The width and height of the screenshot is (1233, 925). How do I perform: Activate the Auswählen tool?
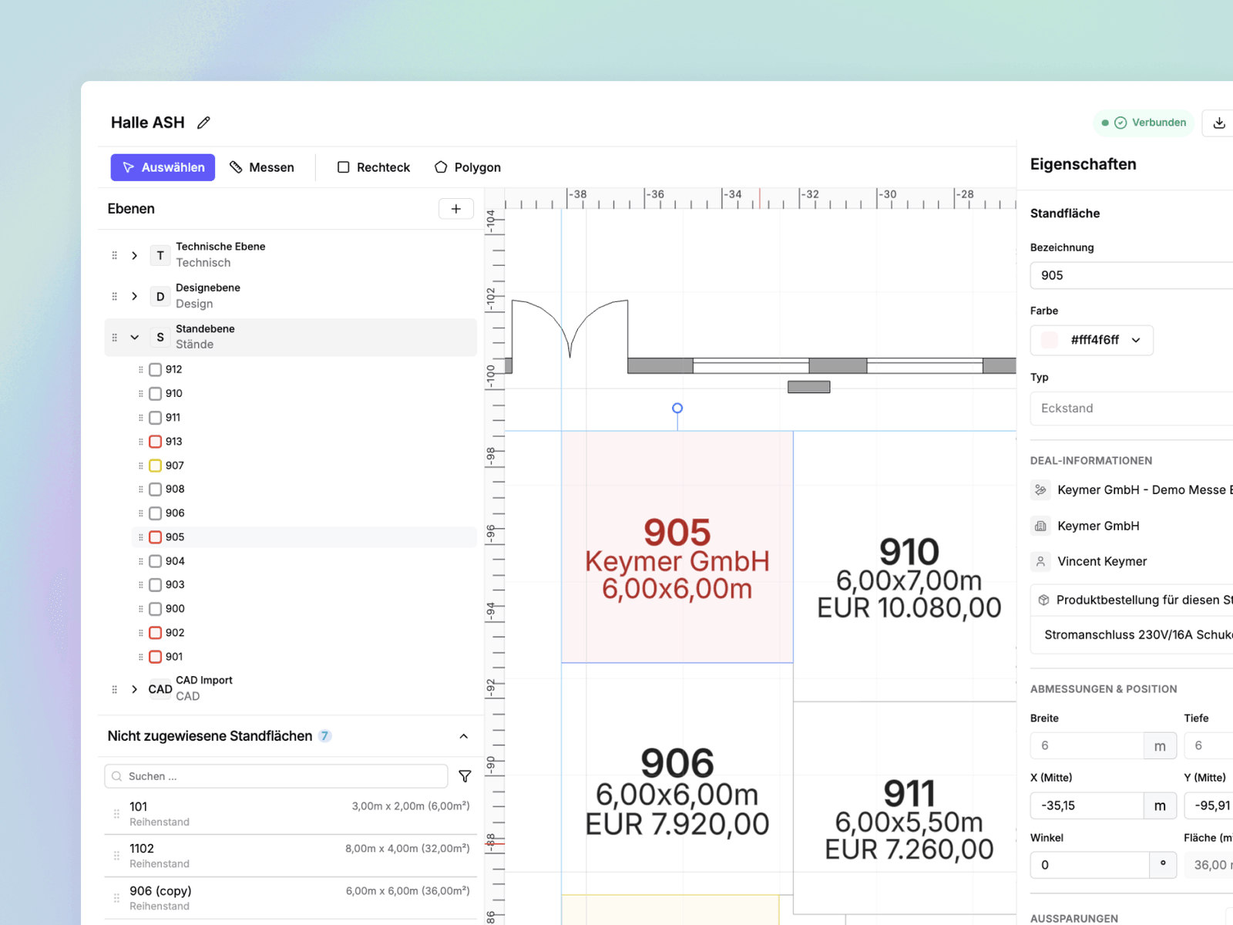point(163,167)
